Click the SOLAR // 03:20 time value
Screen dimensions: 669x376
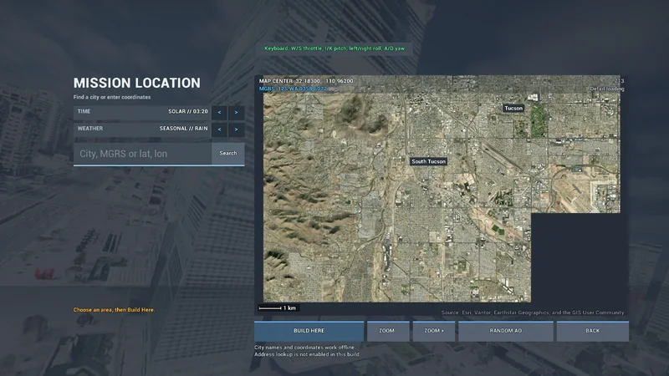click(187, 111)
